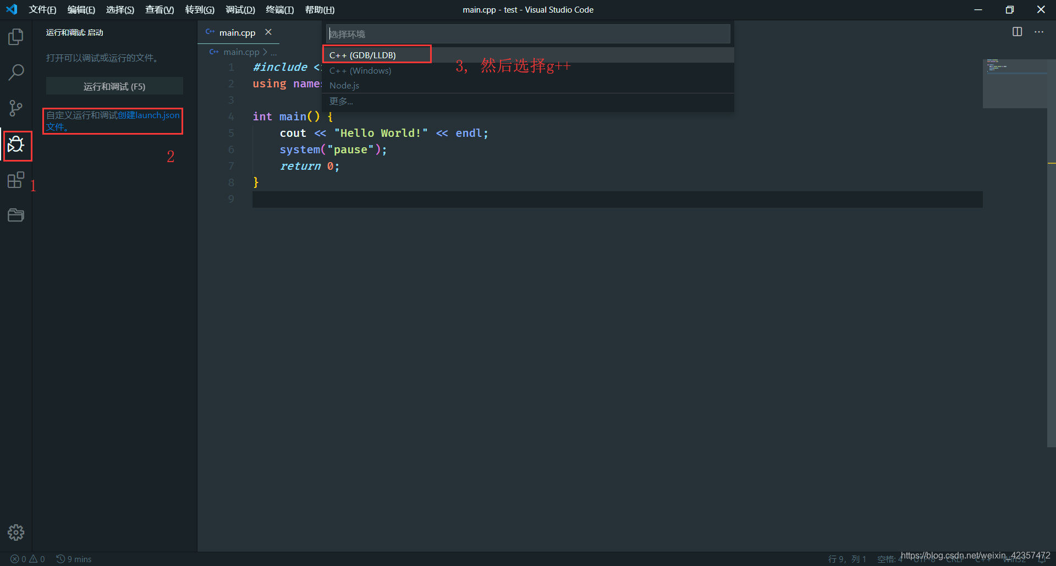The height and width of the screenshot is (566, 1056).
Task: Select the 更多... option in environment list
Action: point(528,101)
